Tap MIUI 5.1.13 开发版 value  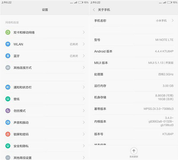click(x=161, y=63)
